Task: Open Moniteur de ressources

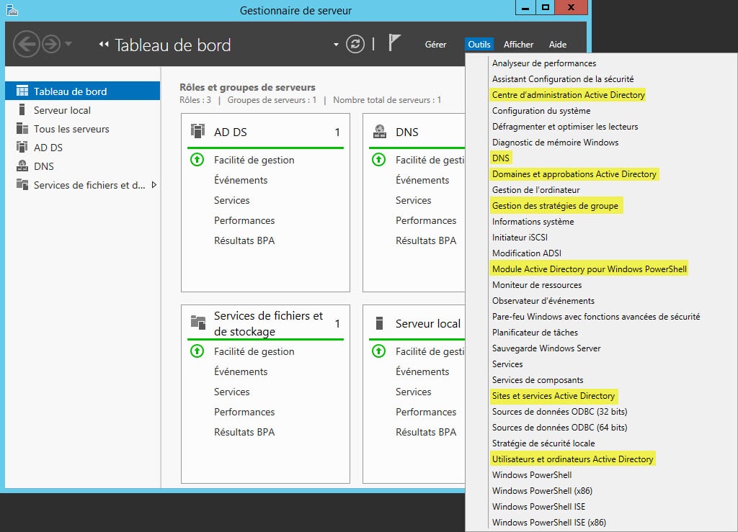Action: [537, 285]
